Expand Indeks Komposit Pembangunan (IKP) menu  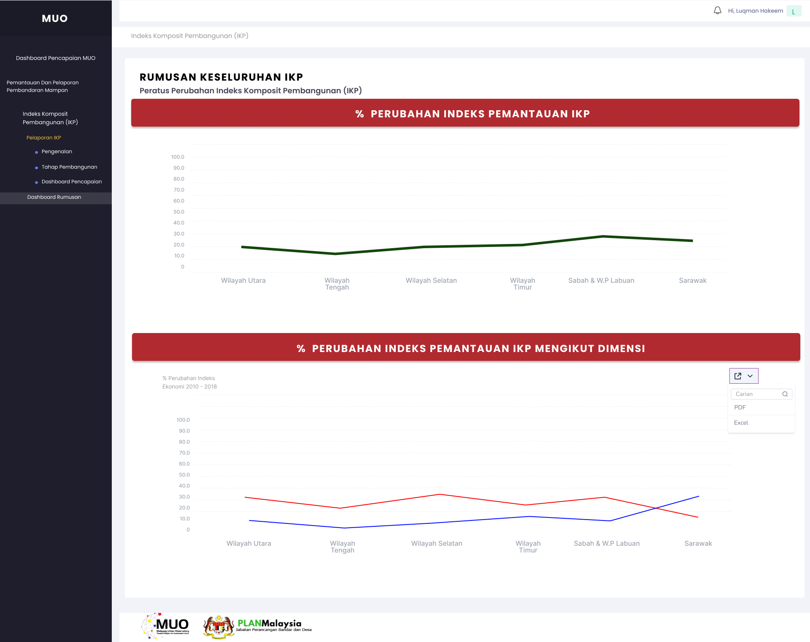[x=50, y=118]
